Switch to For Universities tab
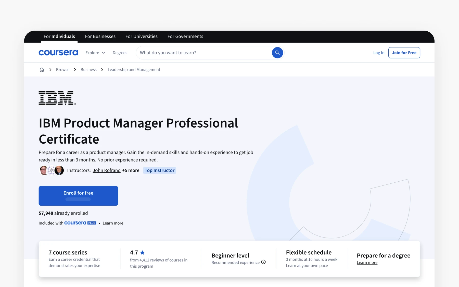The image size is (459, 287). pyautogui.click(x=142, y=36)
